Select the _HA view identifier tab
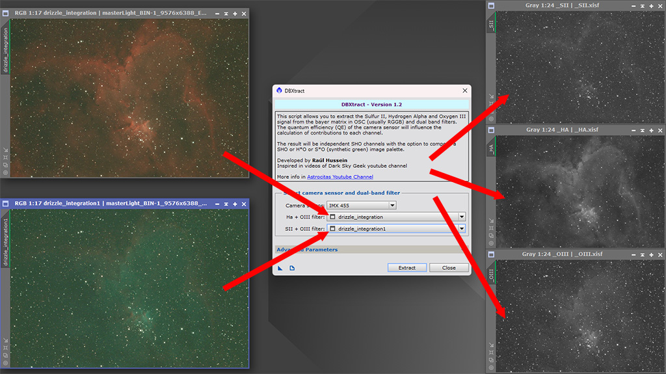Image resolution: width=666 pixels, height=374 pixels. tap(492, 149)
